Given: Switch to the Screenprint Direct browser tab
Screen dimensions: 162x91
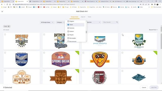Looking at the screenshot, I should [x=104, y=2].
